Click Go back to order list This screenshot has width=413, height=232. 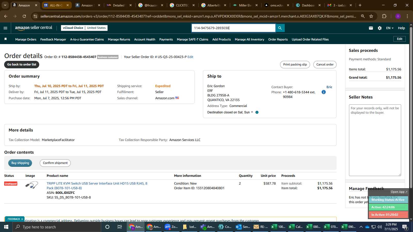pos(22,64)
